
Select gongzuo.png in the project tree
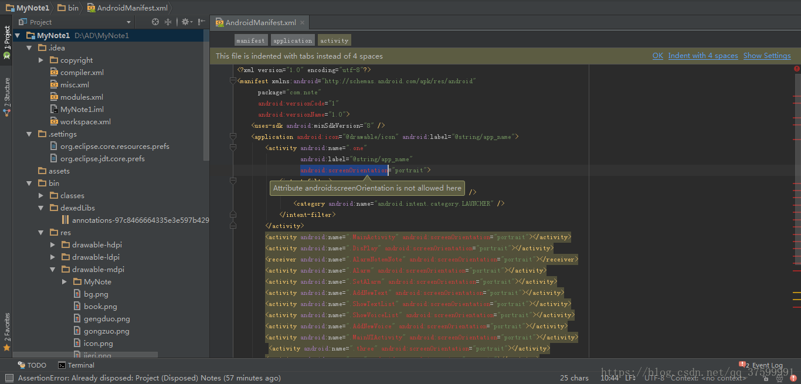(x=107, y=331)
